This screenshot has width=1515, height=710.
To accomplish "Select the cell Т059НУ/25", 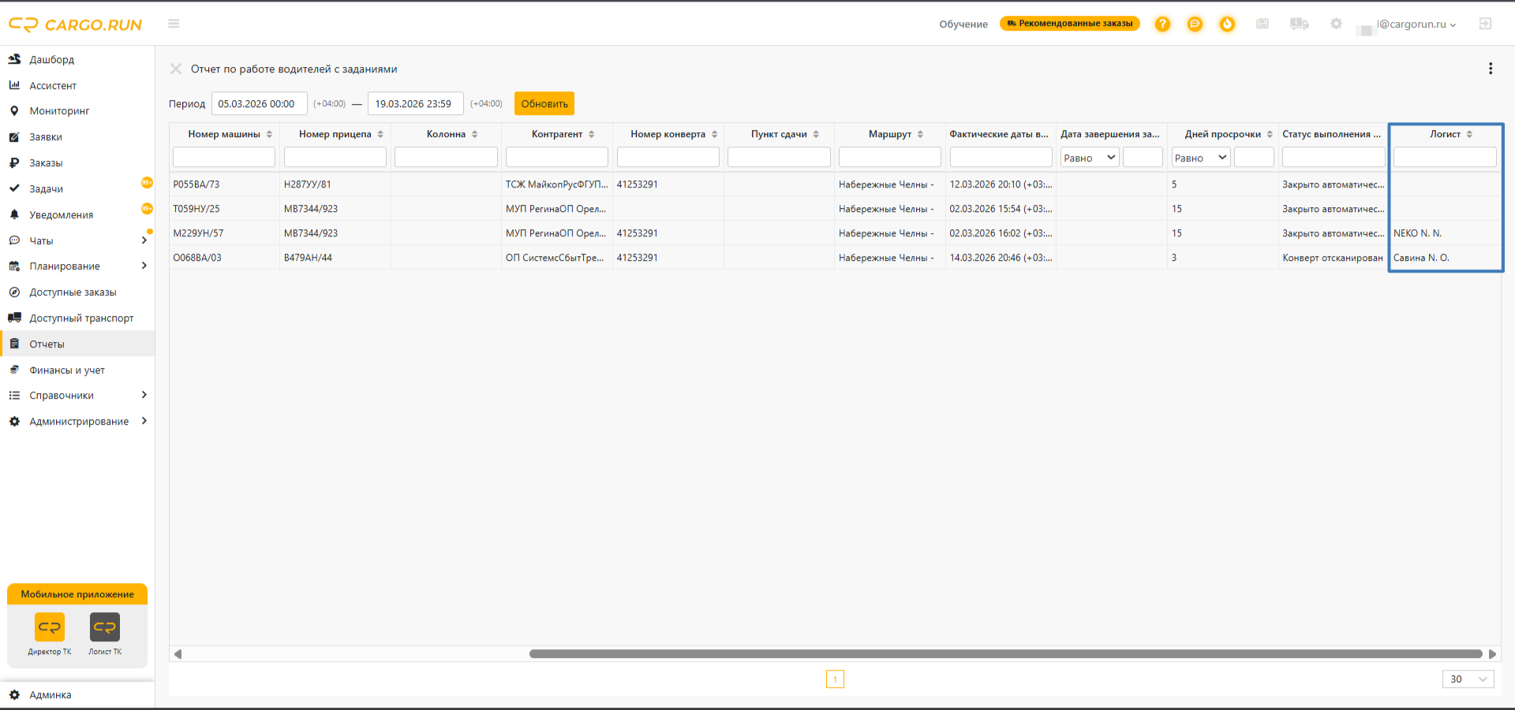I will tap(224, 209).
